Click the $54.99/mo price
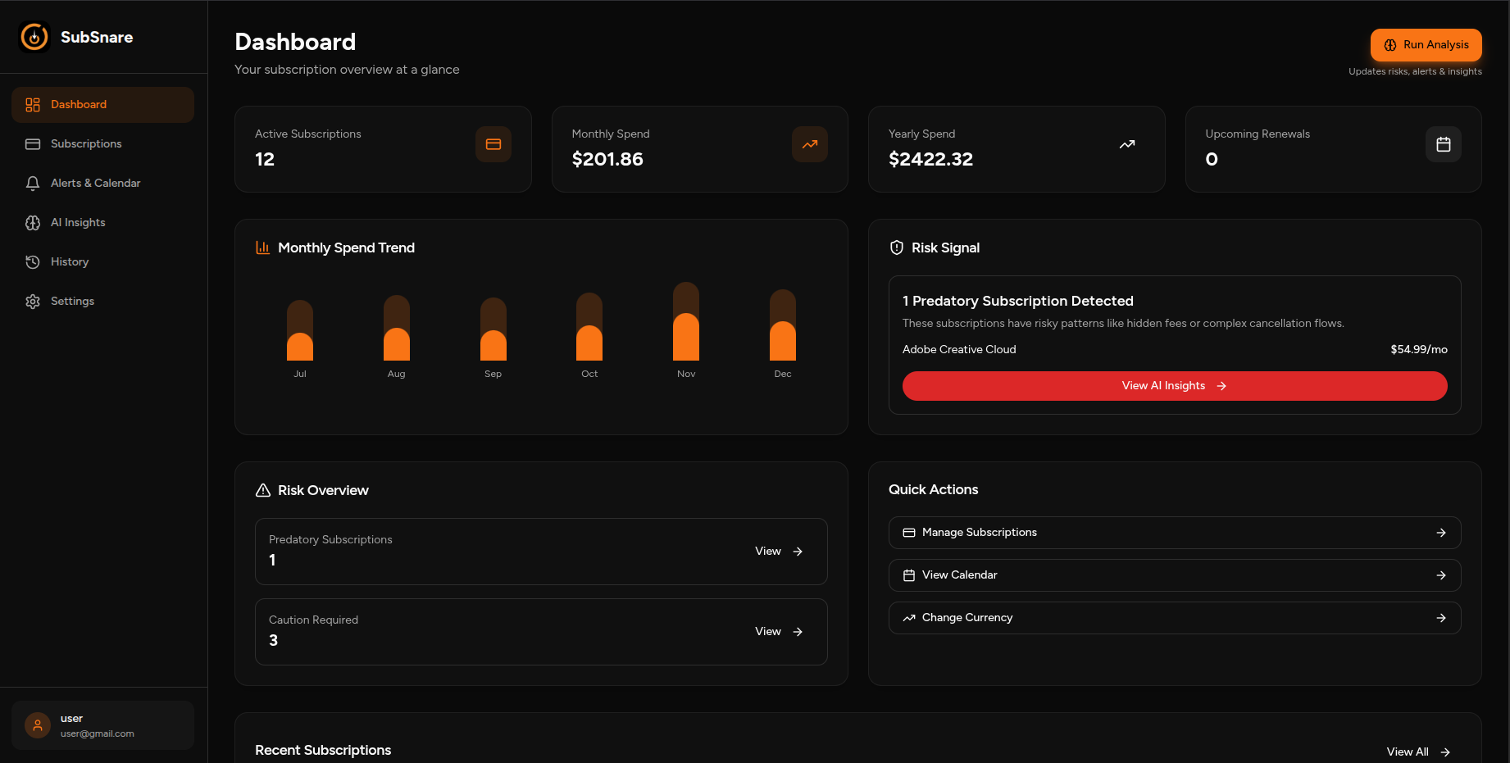 (1419, 350)
